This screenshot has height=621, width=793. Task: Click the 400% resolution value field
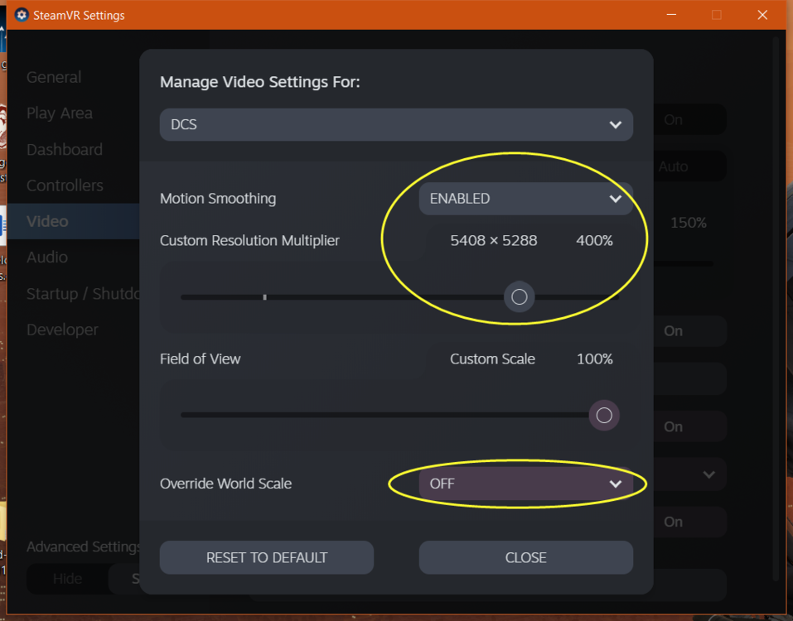click(x=594, y=241)
